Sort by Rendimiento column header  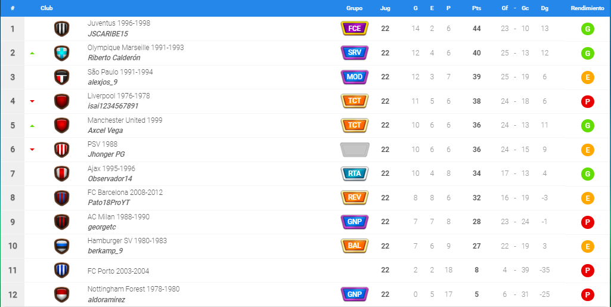tap(588, 8)
